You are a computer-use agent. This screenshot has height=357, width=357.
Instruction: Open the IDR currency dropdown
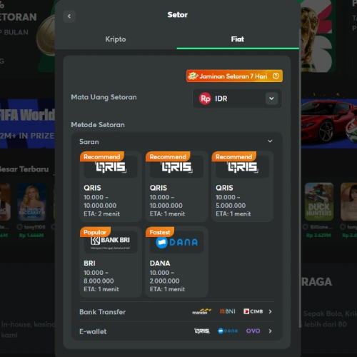pos(237,99)
